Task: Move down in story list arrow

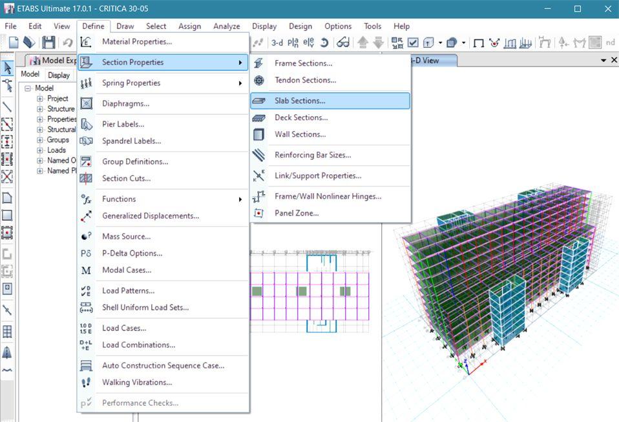Action: pos(378,43)
